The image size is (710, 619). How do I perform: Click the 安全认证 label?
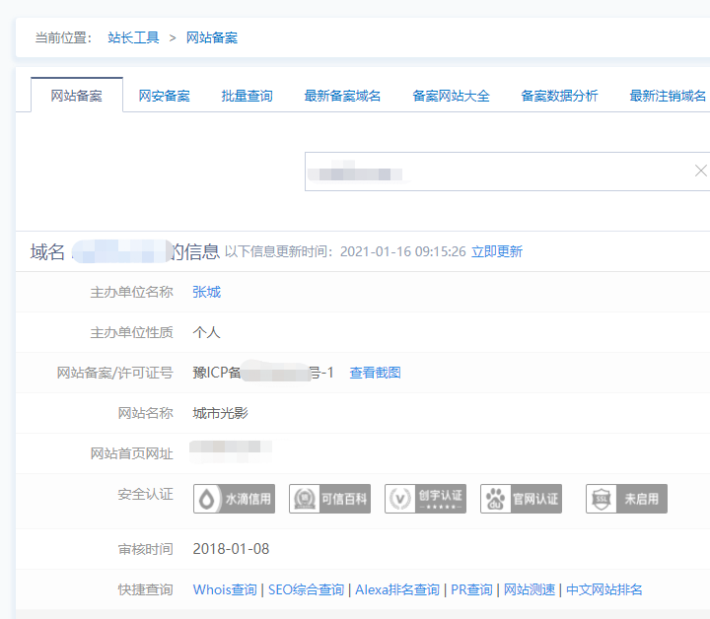[x=146, y=494]
